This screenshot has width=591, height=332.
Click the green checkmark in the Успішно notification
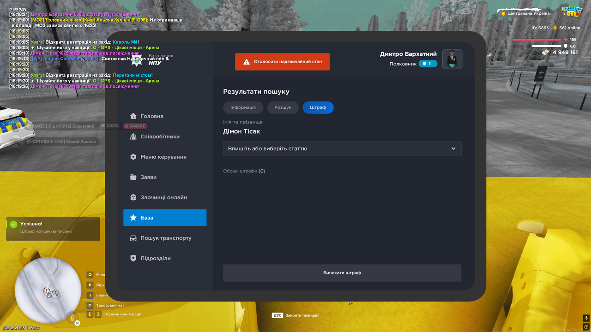[x=14, y=224]
